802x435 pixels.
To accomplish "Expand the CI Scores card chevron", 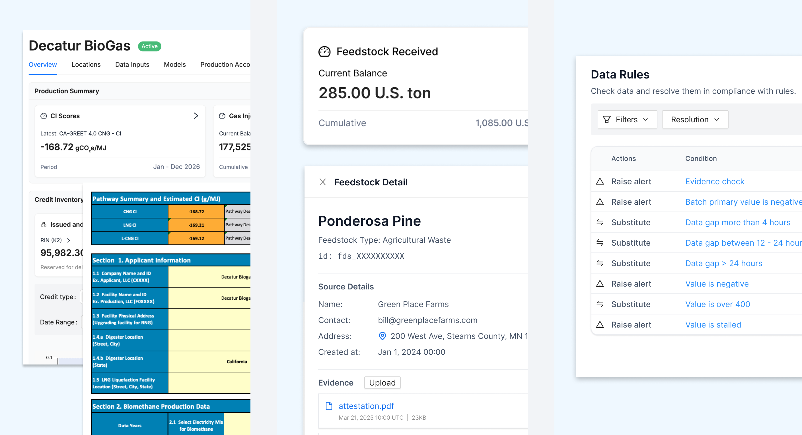I will (196, 116).
